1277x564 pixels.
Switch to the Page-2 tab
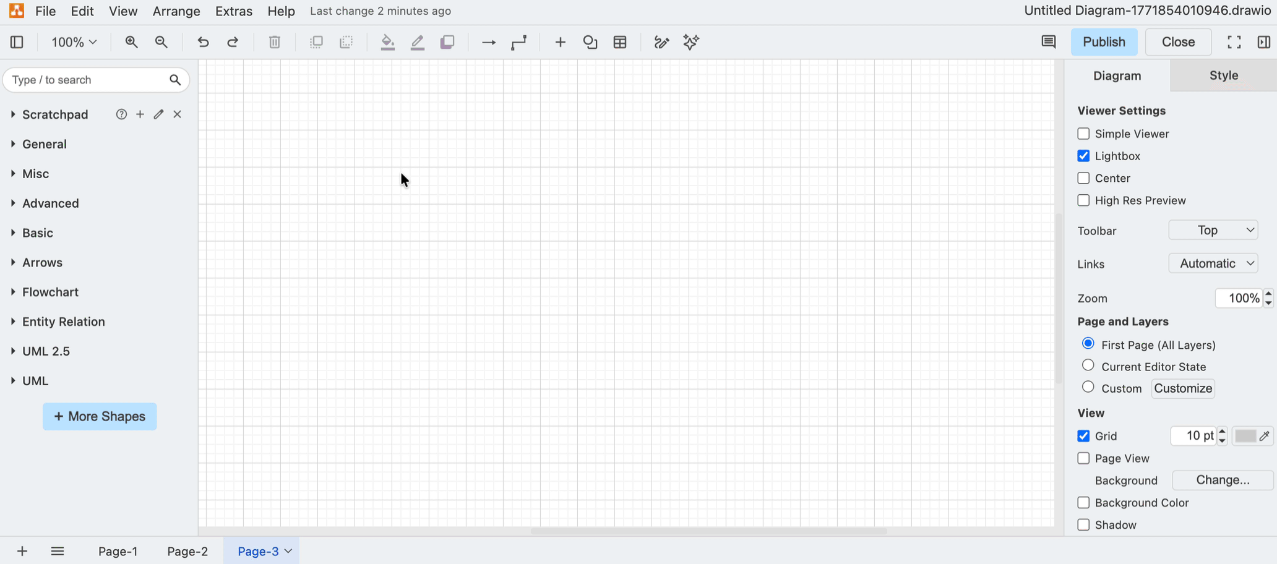pyautogui.click(x=187, y=551)
